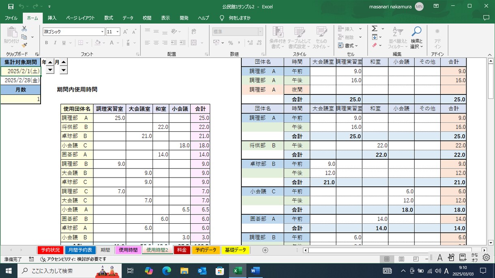This screenshot has height=278, width=495.
Task: Open the comments speech bubble icon
Action: pyautogui.click(x=486, y=18)
